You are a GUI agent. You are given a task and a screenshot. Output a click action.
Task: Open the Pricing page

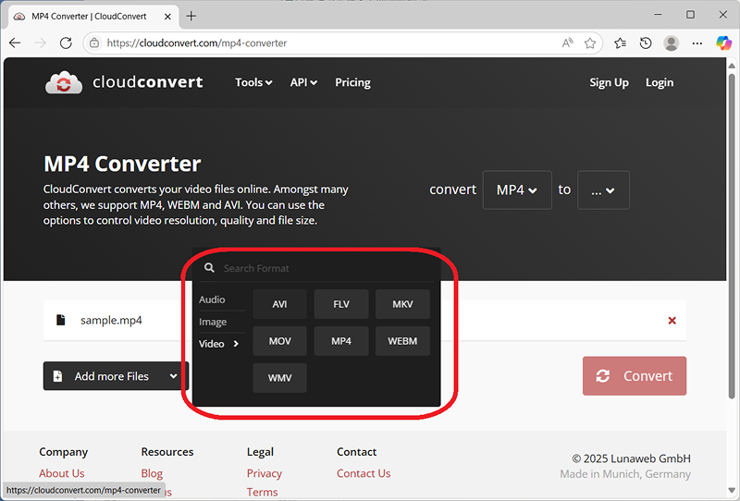point(352,82)
